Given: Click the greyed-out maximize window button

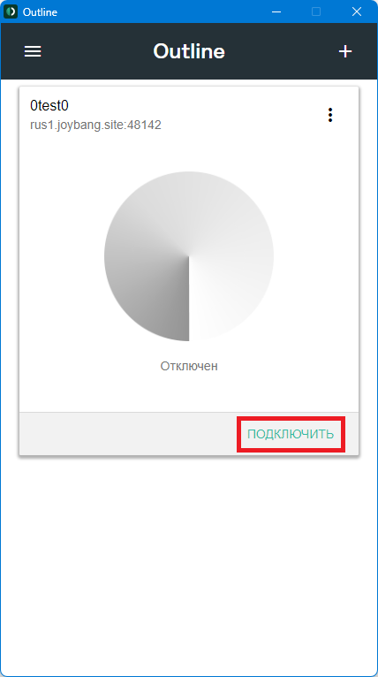Looking at the screenshot, I should point(316,11).
